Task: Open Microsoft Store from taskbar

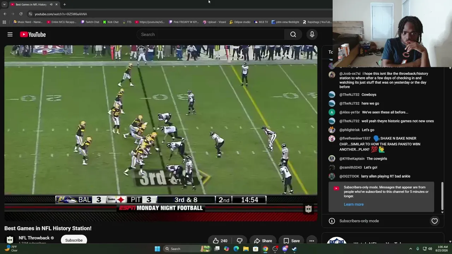Action: click(x=256, y=249)
